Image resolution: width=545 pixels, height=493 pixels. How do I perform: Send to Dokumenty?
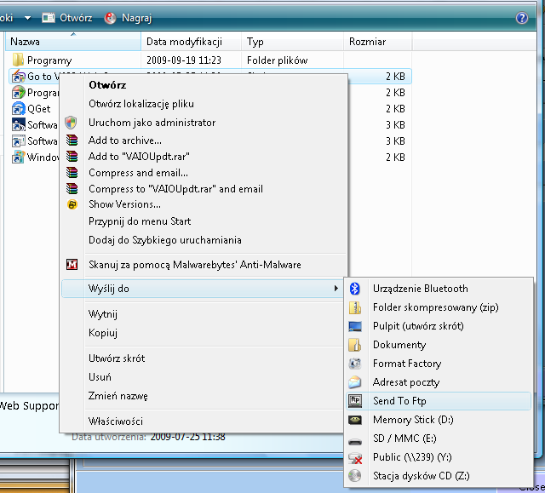tap(439, 345)
